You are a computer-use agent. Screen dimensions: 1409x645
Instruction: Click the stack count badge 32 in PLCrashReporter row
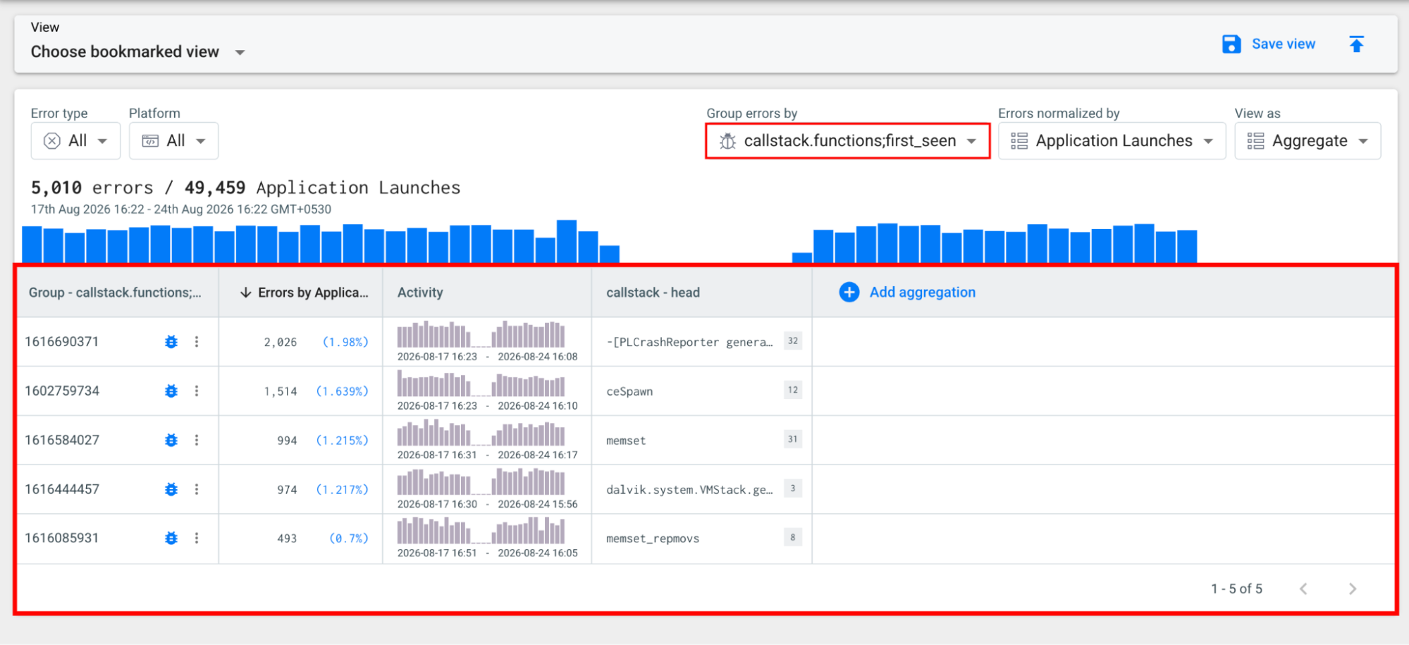pyautogui.click(x=793, y=341)
